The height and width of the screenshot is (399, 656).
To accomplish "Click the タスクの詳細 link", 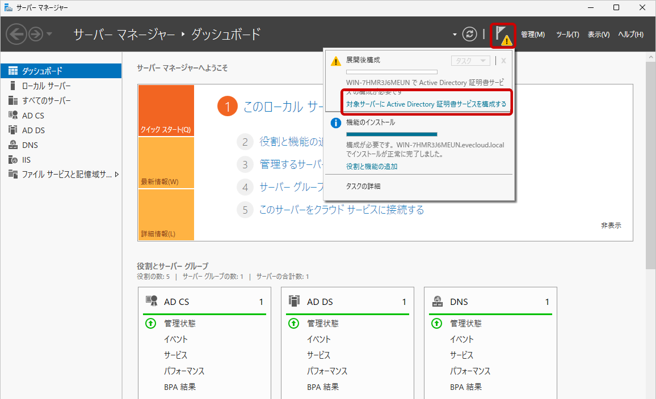I will [x=363, y=186].
